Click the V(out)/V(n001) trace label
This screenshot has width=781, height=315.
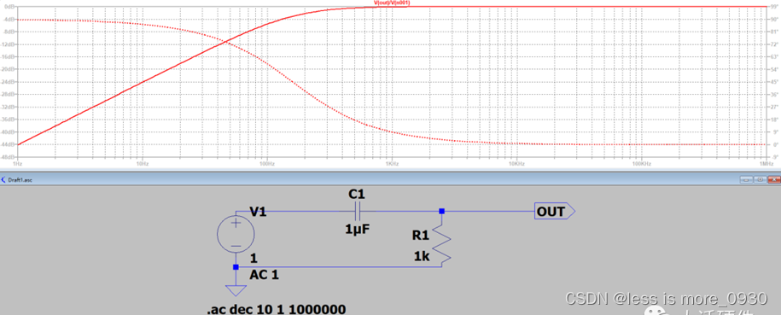click(x=392, y=3)
